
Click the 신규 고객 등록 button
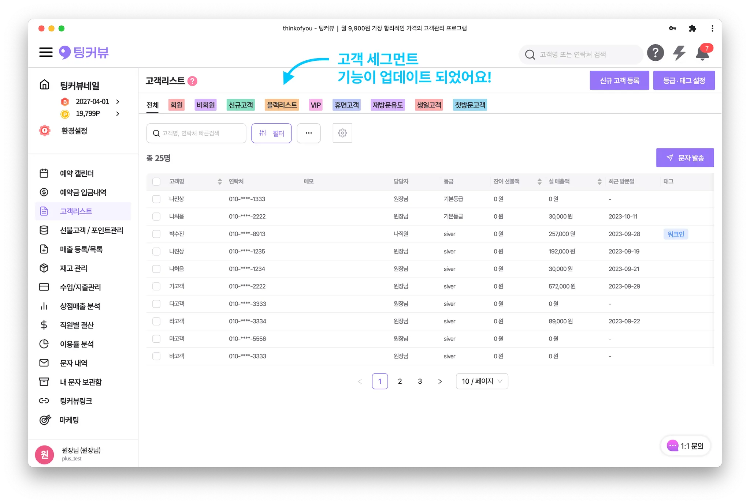(x=619, y=80)
